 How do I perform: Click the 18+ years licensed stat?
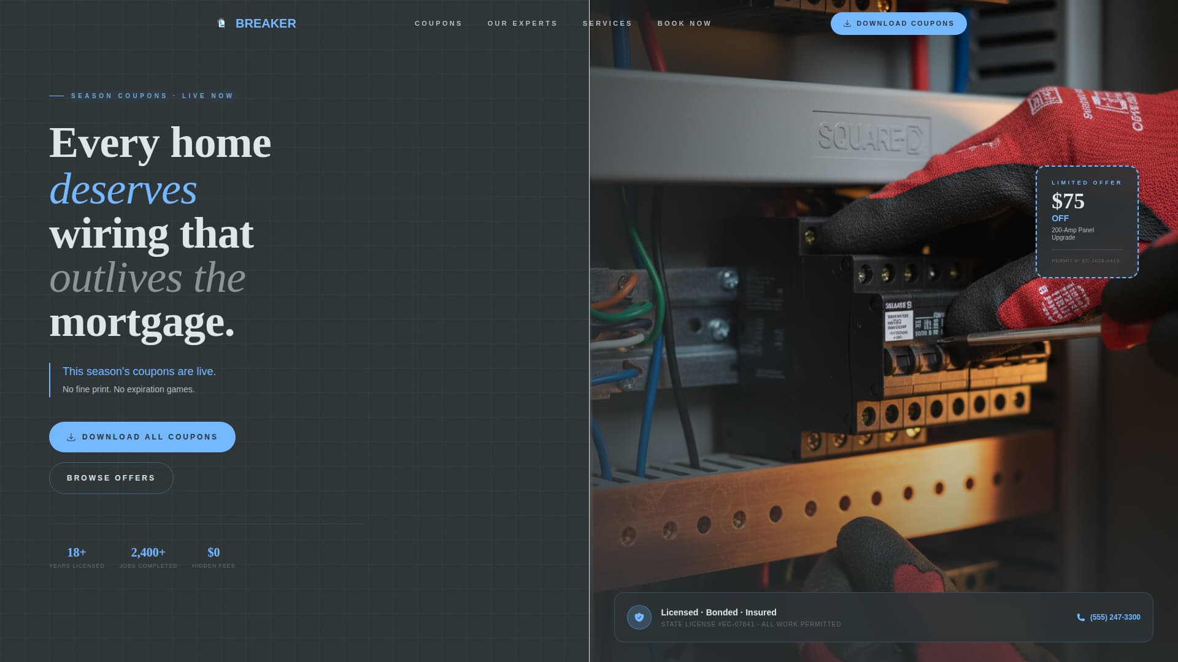tap(77, 557)
